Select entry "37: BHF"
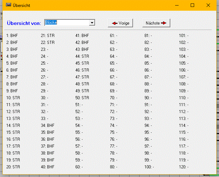This screenshot has height=177, width=219. pos(47,146)
